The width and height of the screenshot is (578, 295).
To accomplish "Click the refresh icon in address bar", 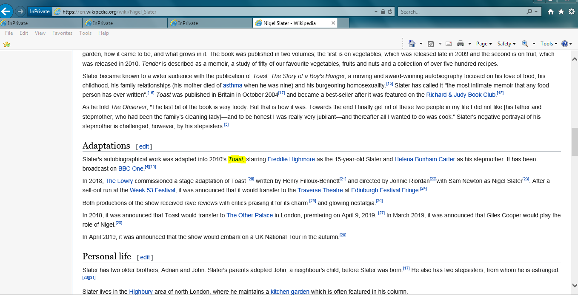I will coord(390,12).
